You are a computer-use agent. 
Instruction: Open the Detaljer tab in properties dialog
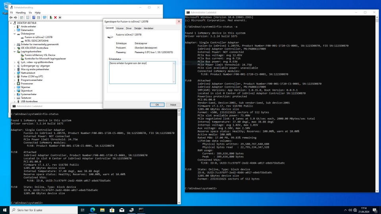click(138, 29)
